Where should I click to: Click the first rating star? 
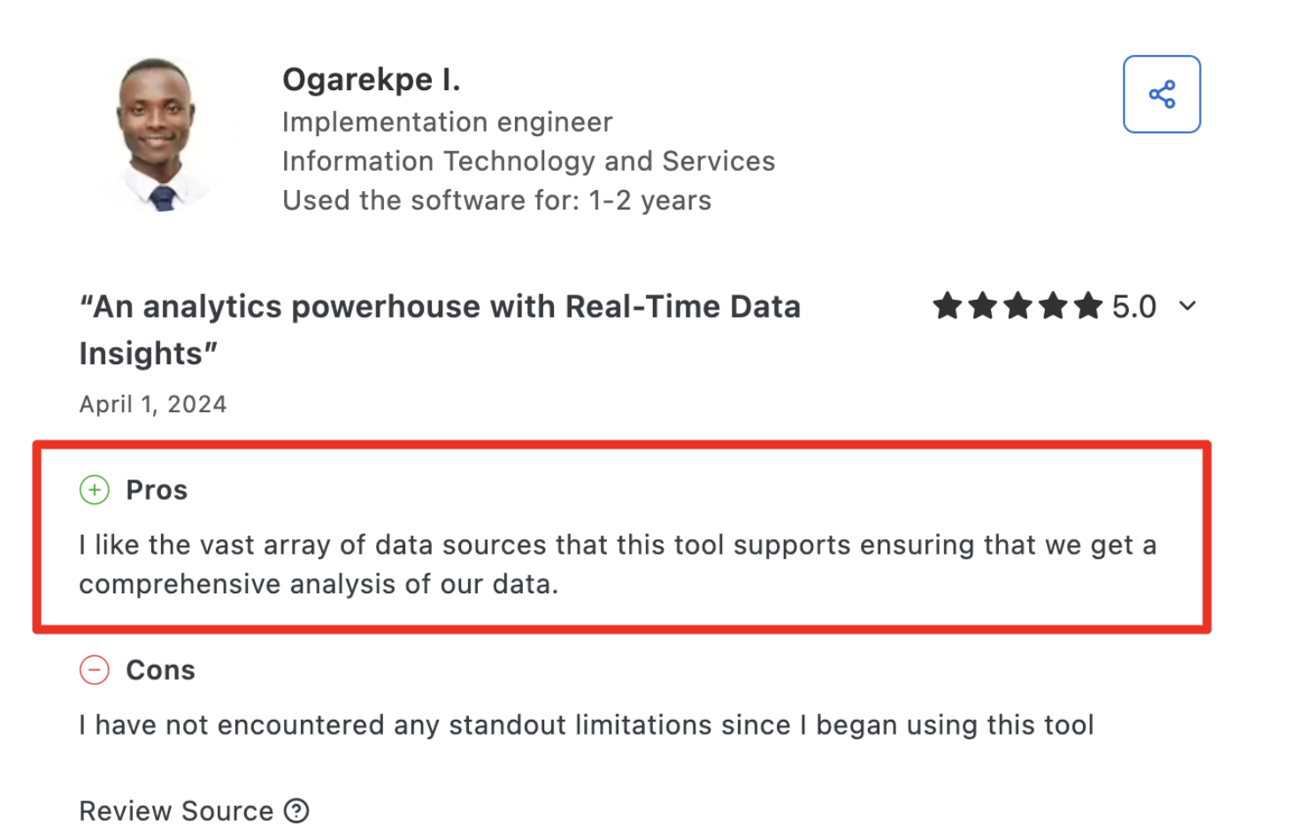(946, 306)
